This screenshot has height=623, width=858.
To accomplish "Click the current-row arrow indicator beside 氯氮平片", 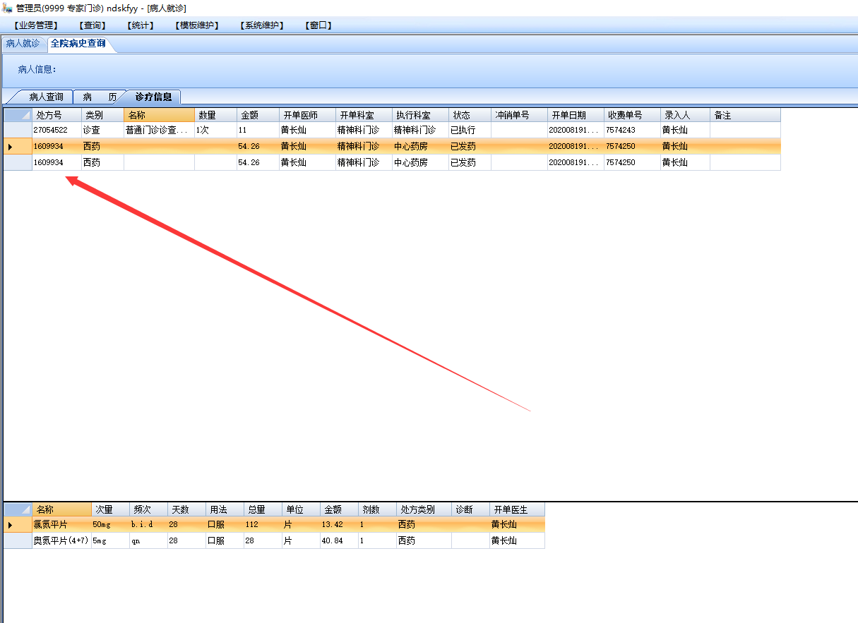I will (10, 525).
